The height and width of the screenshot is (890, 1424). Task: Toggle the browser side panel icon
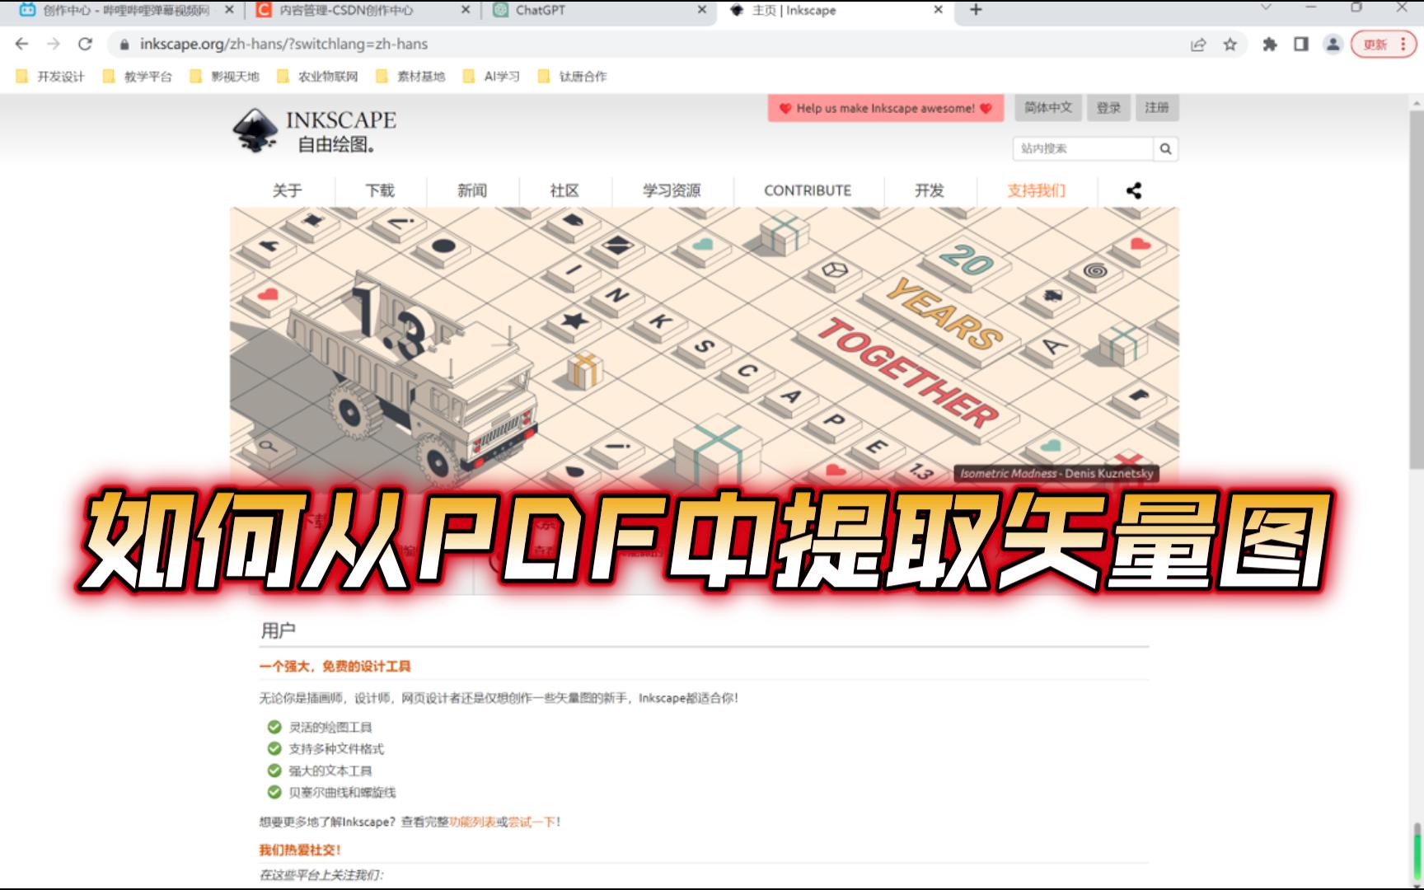click(x=1301, y=44)
